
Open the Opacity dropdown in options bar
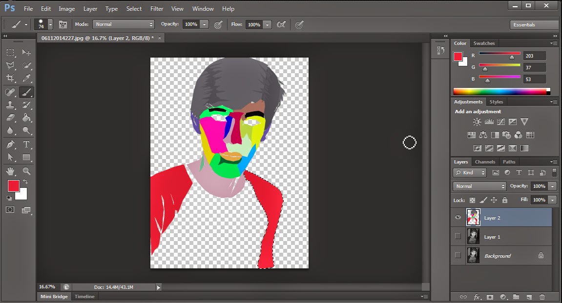point(204,24)
